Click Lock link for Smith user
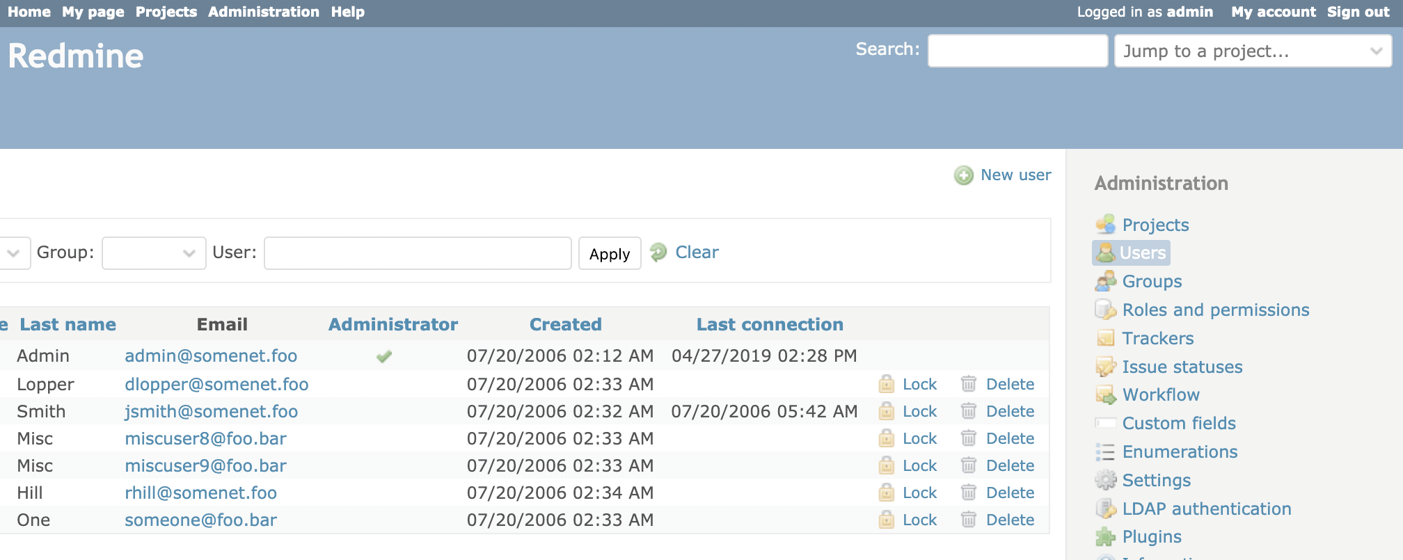The width and height of the screenshot is (1403, 560). [x=919, y=411]
